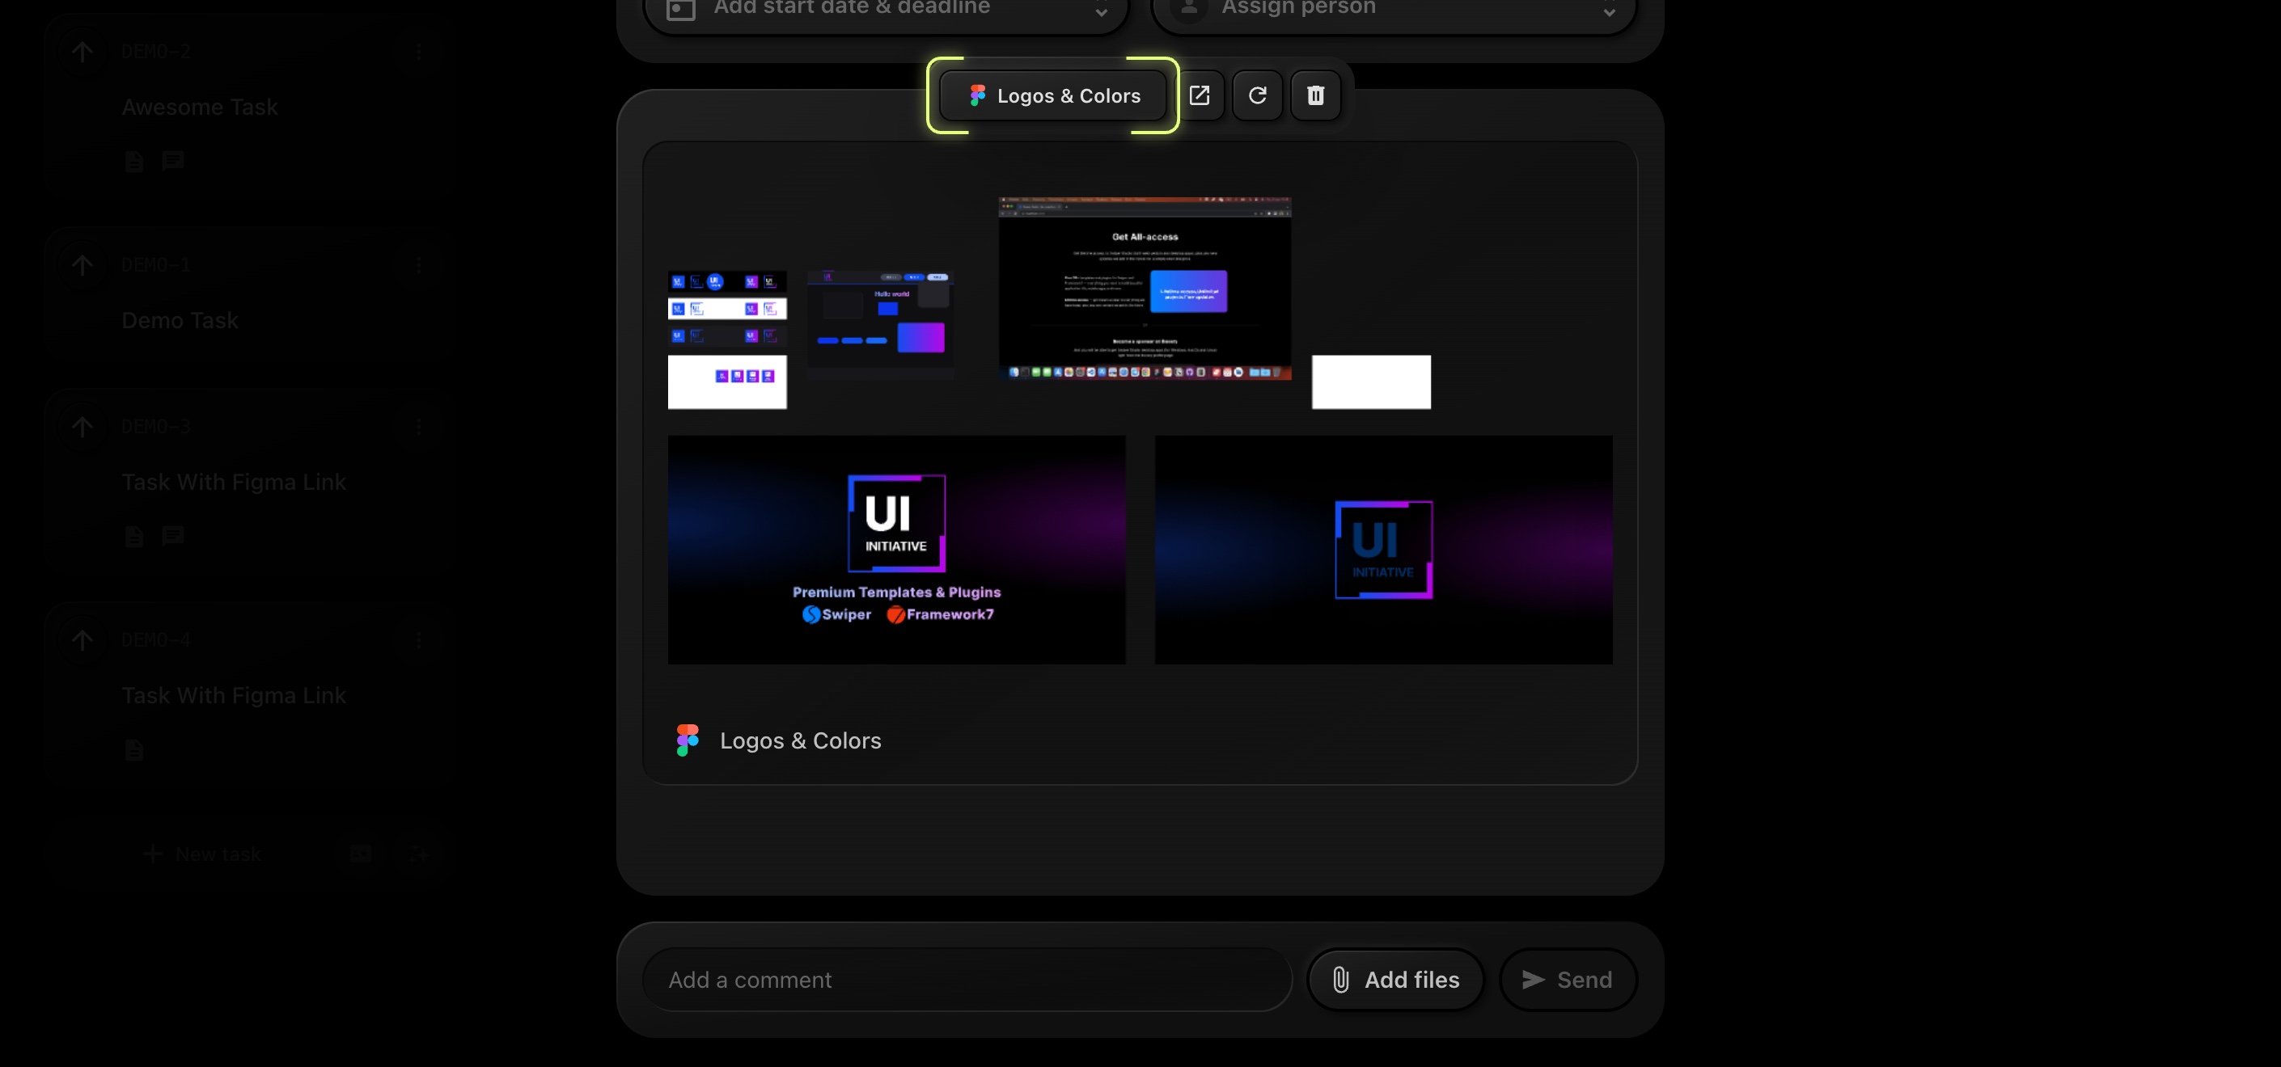Click the Figma logo beside bottom Logos & Colors
This screenshot has width=2281, height=1067.
coord(688,740)
